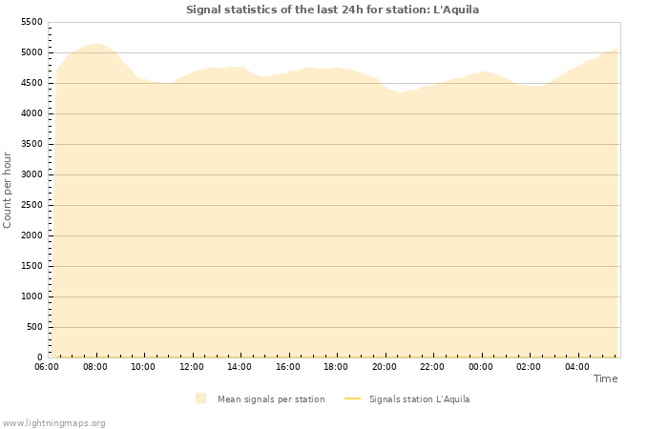The height and width of the screenshot is (429, 668).
Task: Click the 04:00 time tick label
Action: pos(577,366)
